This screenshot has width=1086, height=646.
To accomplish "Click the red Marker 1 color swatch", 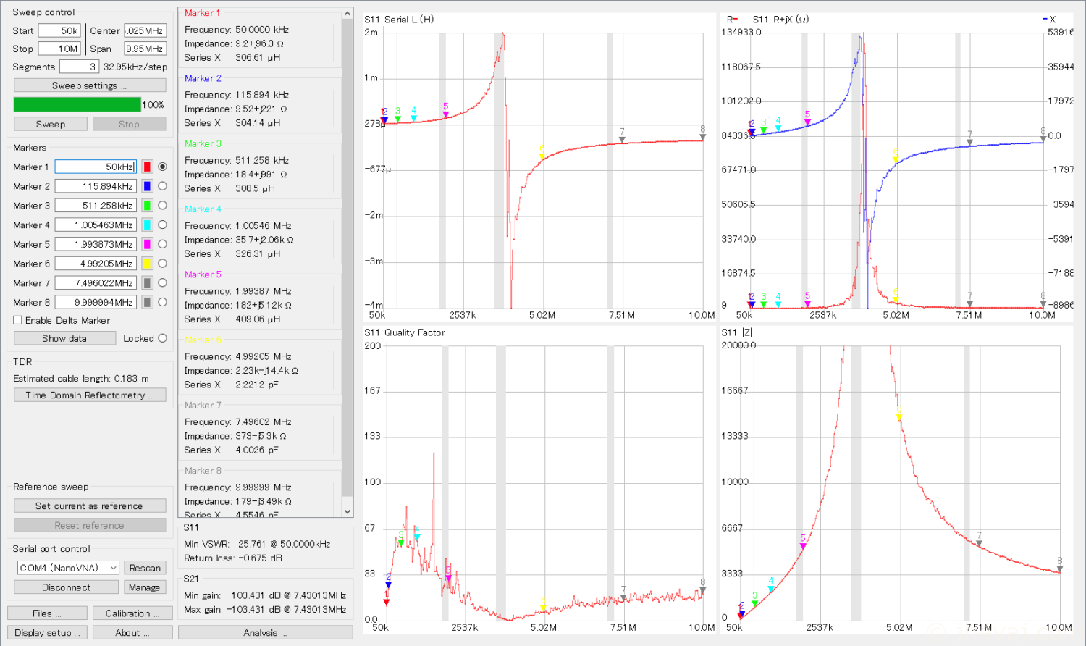I will (x=147, y=167).
